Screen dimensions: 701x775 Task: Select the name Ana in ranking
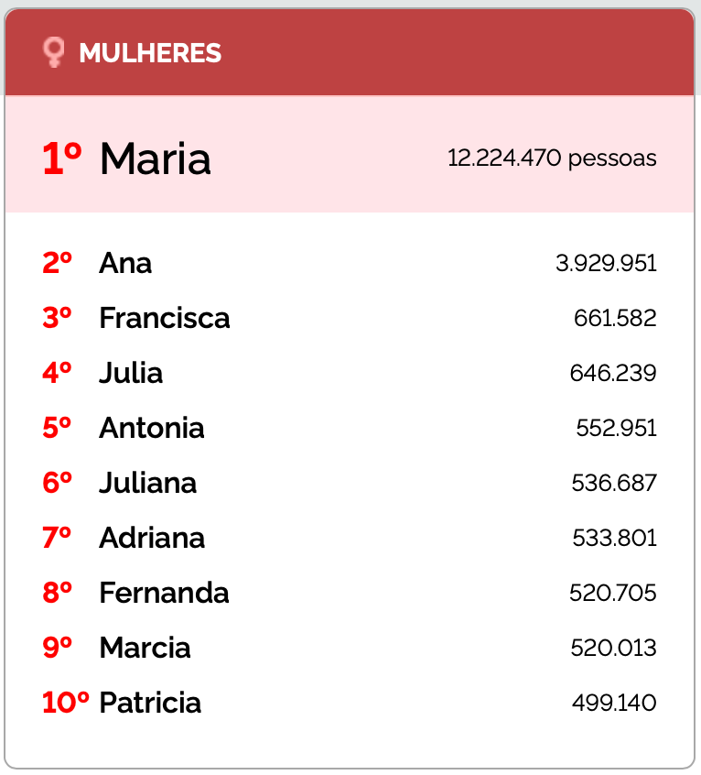[x=125, y=264]
